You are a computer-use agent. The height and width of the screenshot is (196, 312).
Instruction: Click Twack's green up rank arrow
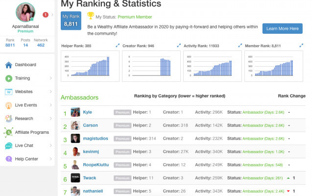(288, 178)
